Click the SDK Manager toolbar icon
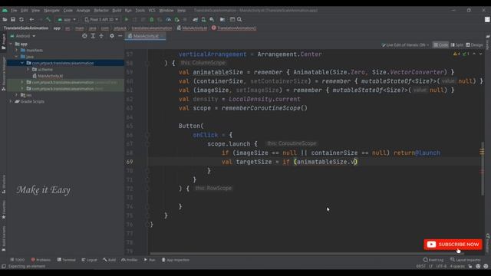 point(212,19)
